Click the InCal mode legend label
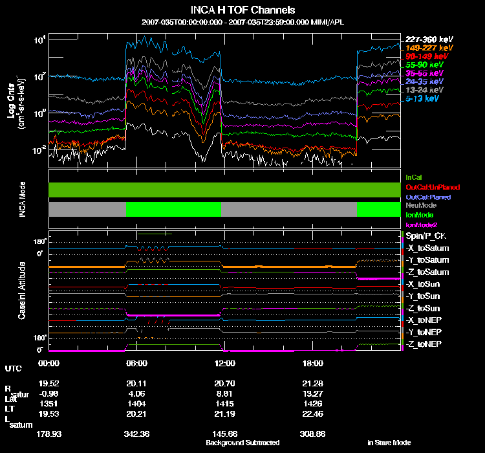The width and height of the screenshot is (485, 453). [414, 177]
